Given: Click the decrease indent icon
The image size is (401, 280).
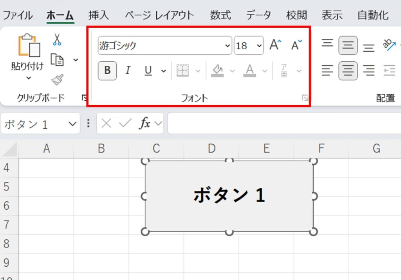Looking at the screenshot, I should pos(389,70).
